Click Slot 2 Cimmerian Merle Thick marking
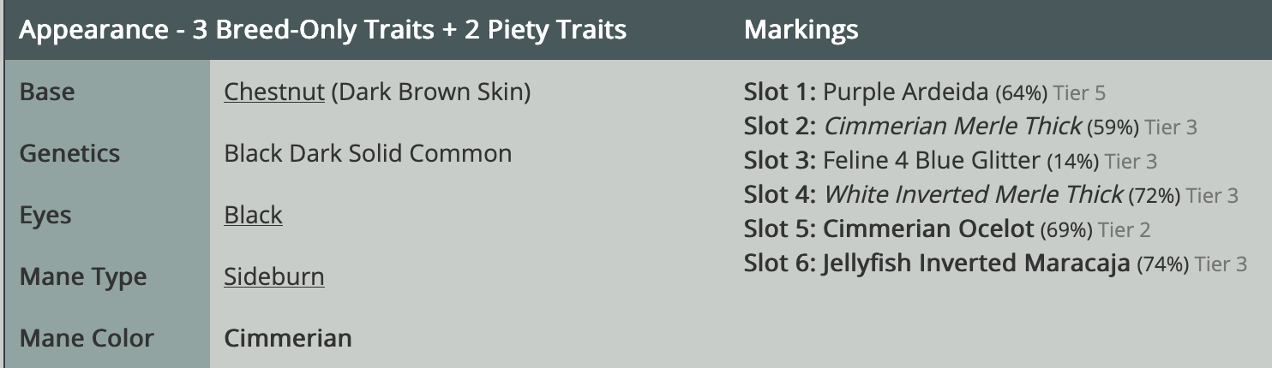The height and width of the screenshot is (368, 1272). click(952, 127)
